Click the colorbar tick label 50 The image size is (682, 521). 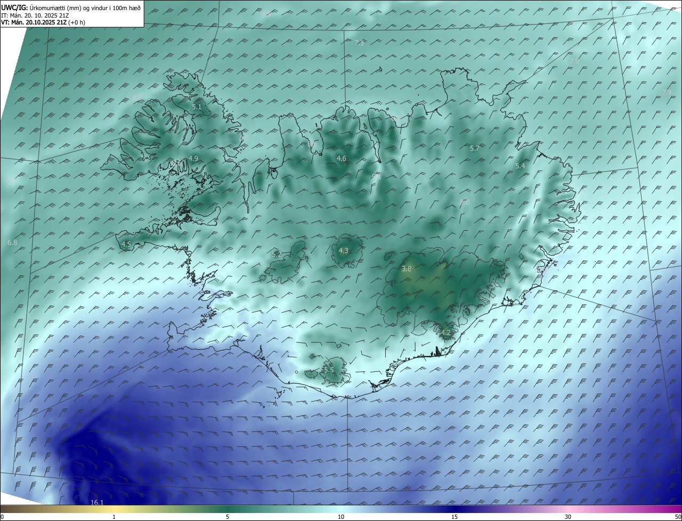[678, 517]
